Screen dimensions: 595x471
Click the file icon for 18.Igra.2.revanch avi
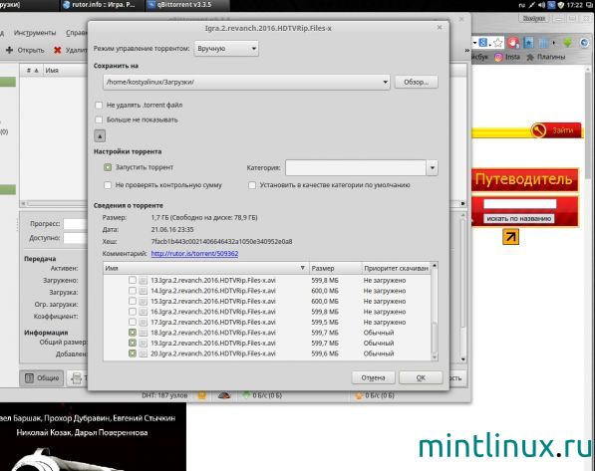coord(144,333)
